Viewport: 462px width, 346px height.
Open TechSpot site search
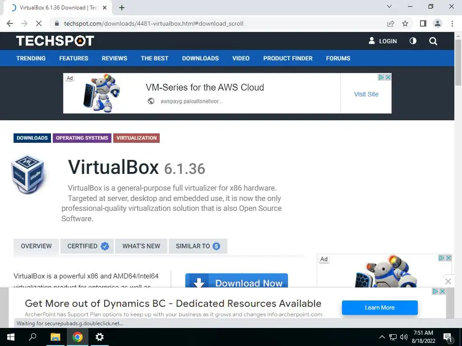[433, 41]
